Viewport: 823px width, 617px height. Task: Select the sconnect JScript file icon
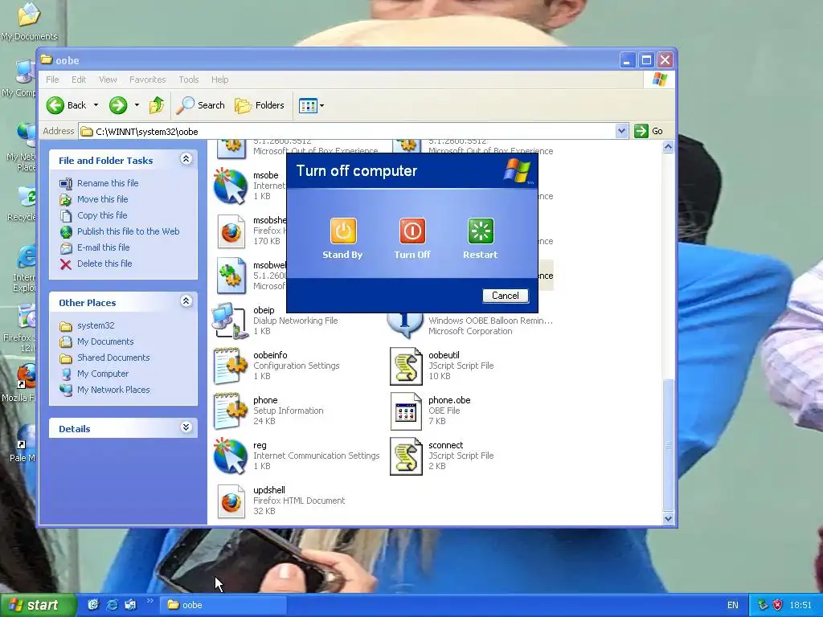tap(406, 456)
